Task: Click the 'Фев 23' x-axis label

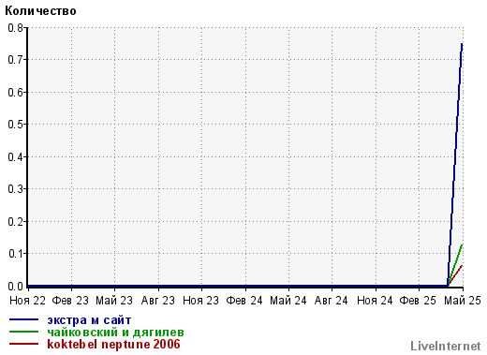Action: tap(70, 301)
